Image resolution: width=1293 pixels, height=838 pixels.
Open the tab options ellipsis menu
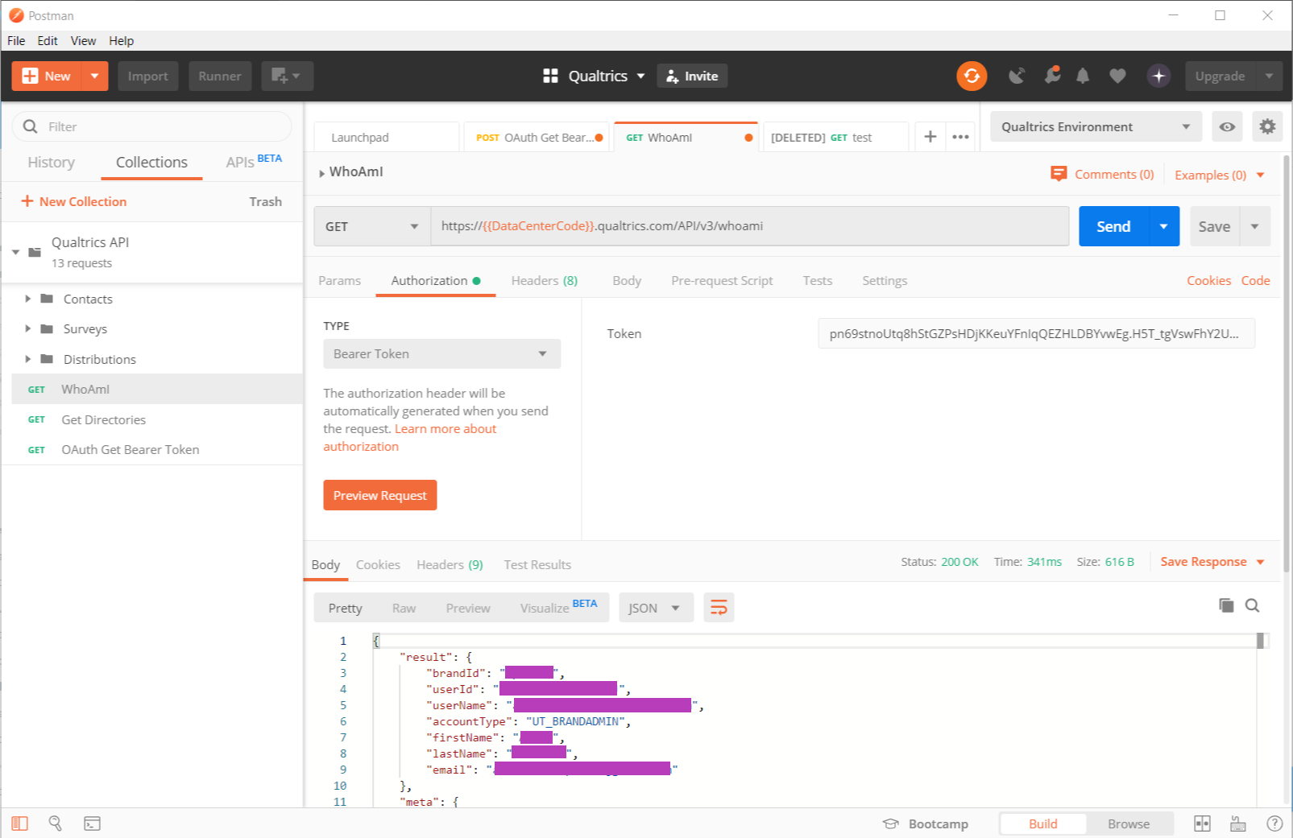[960, 137]
